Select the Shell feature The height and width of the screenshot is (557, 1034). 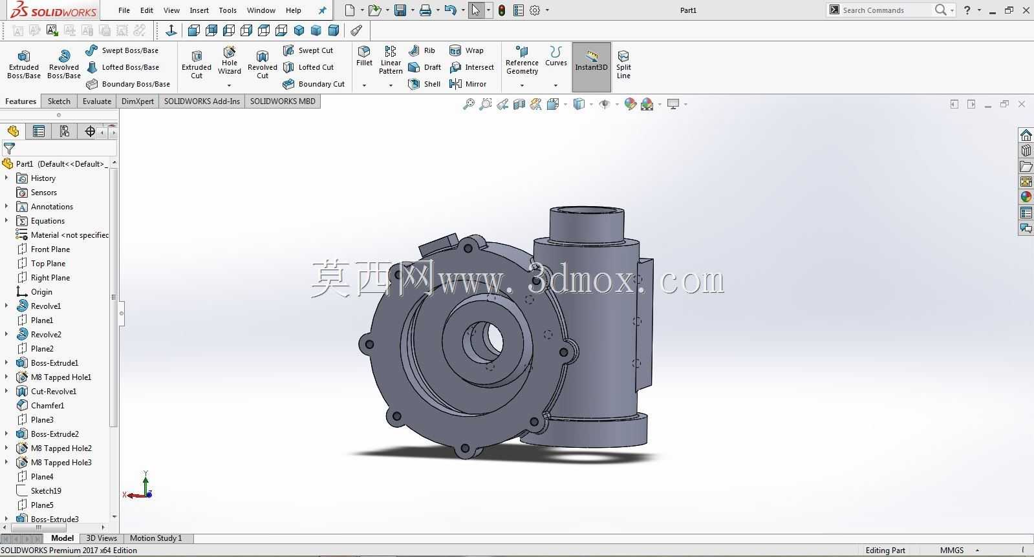point(424,84)
